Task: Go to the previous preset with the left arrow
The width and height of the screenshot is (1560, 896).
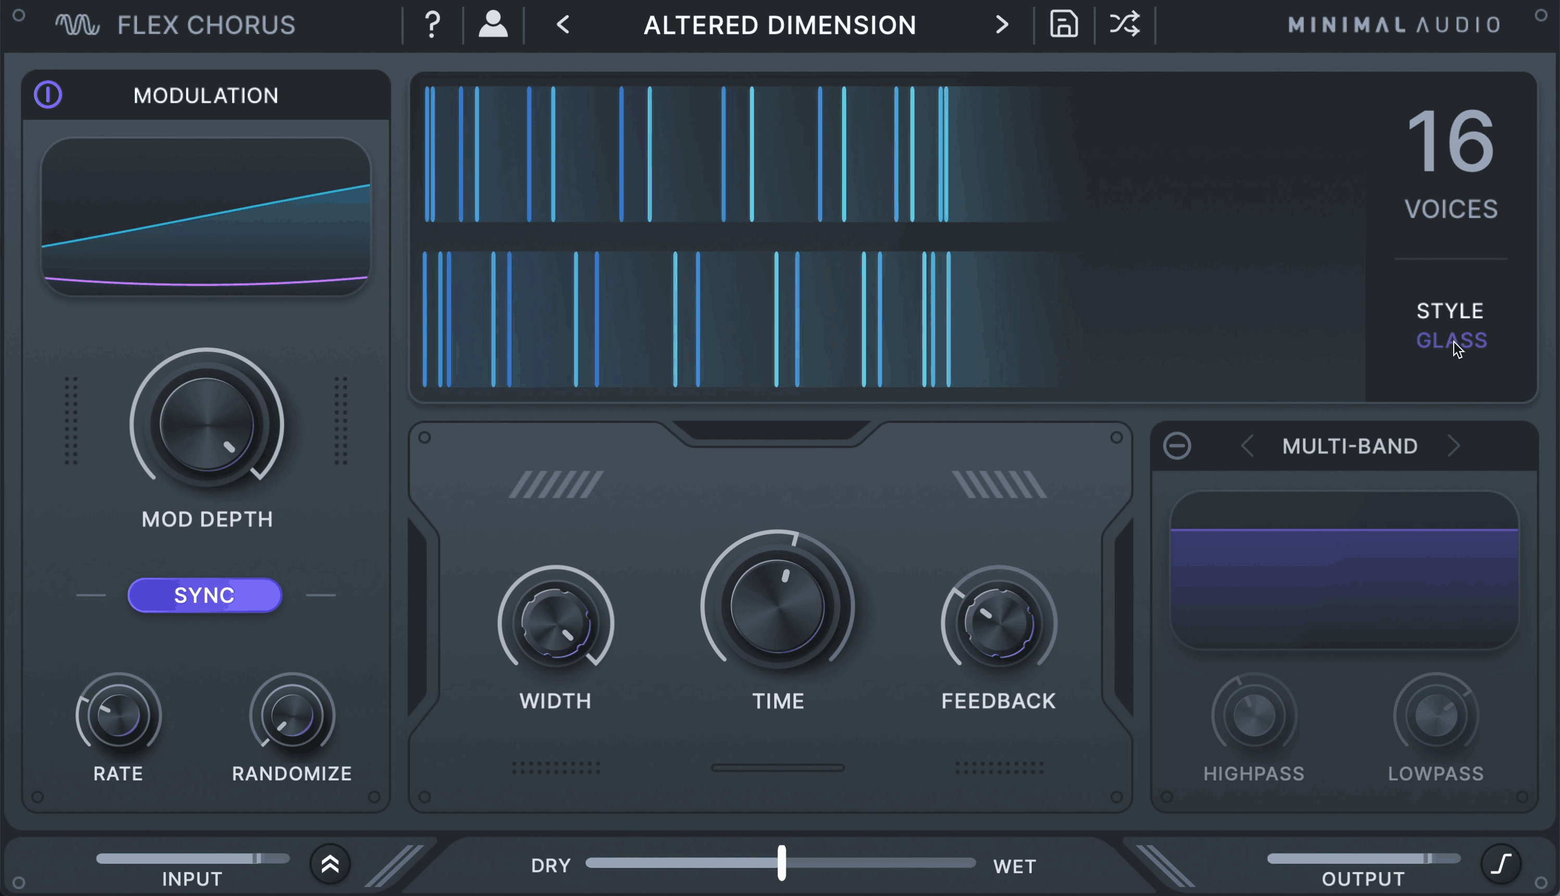Action: coord(563,25)
